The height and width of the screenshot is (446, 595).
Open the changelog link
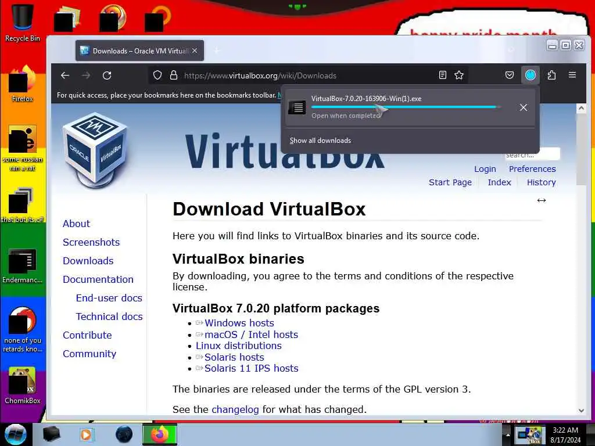coord(235,409)
